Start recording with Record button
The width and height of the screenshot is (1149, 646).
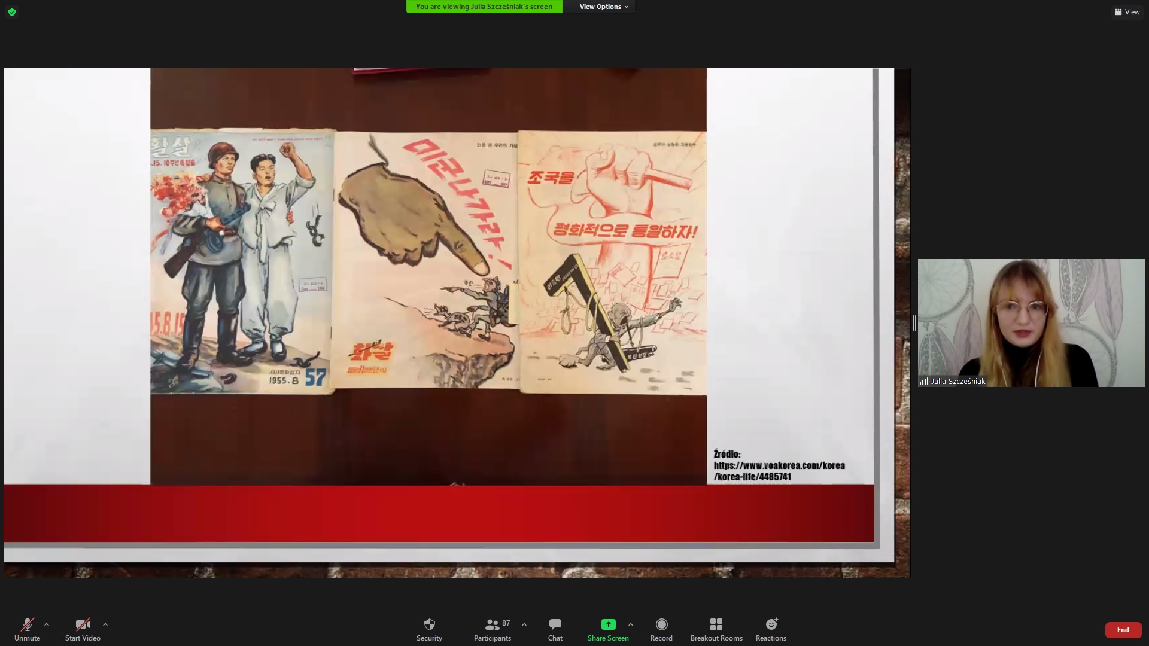click(661, 629)
